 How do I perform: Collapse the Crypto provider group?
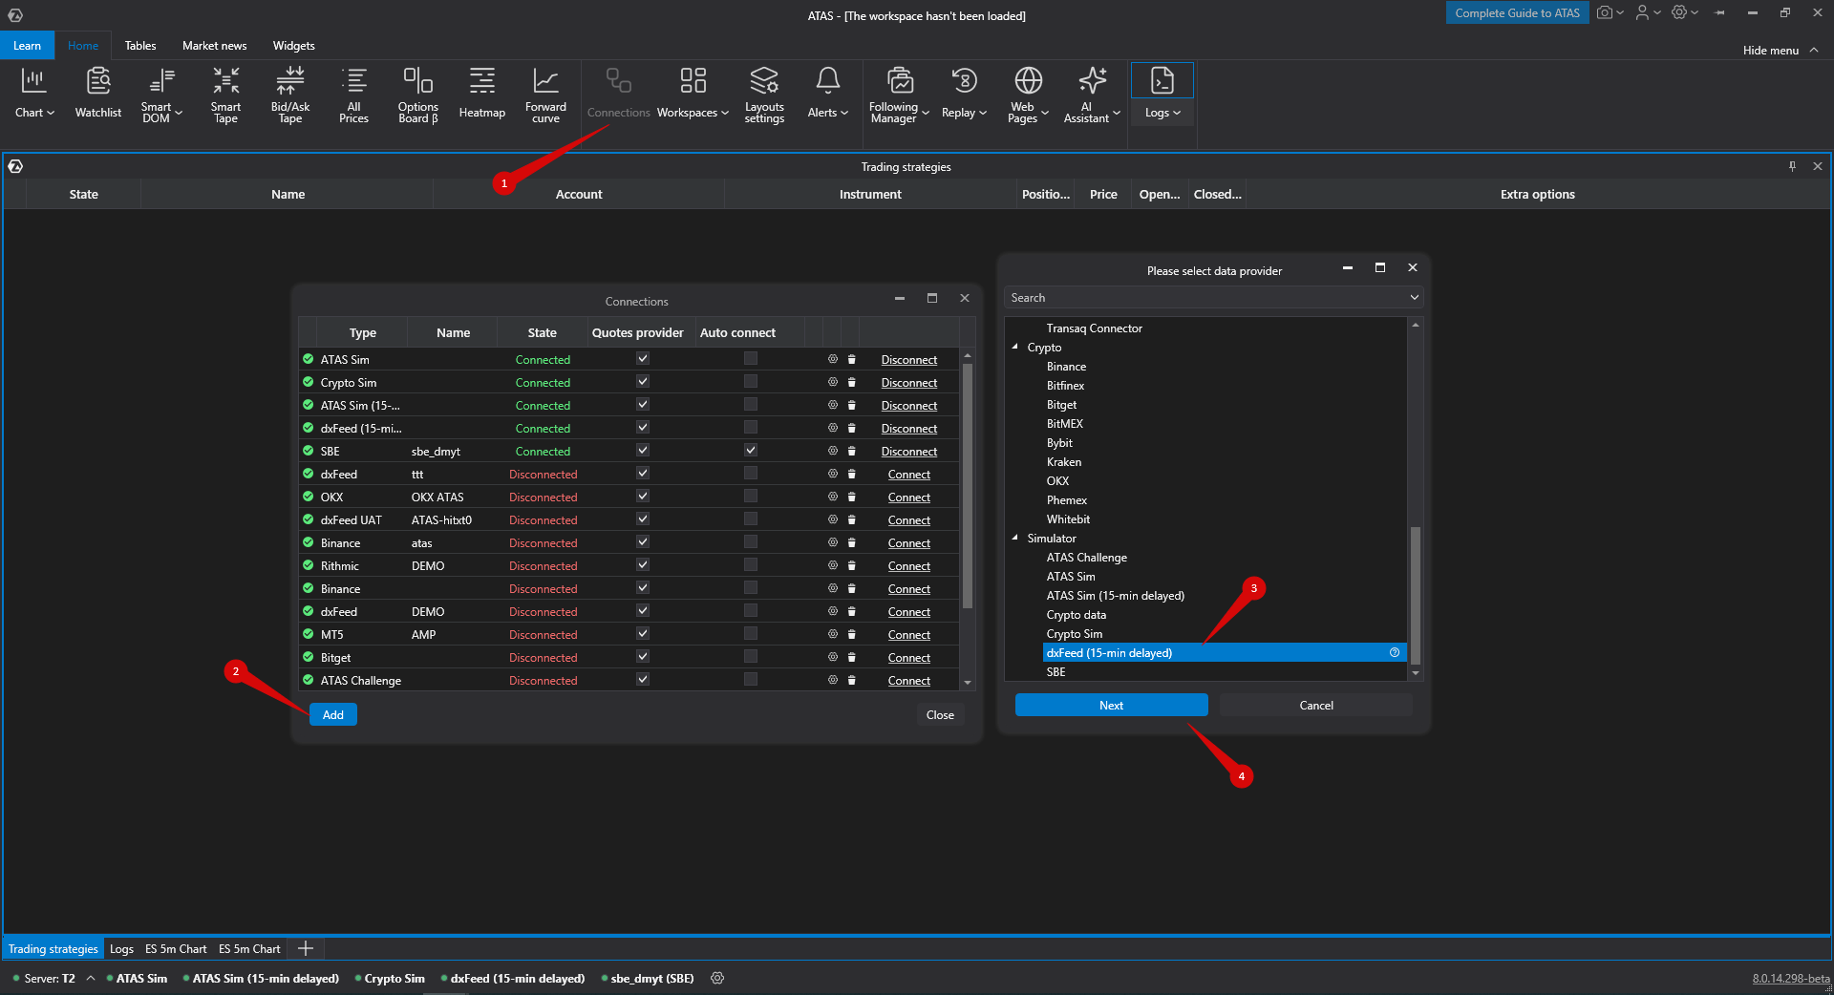point(1014,347)
